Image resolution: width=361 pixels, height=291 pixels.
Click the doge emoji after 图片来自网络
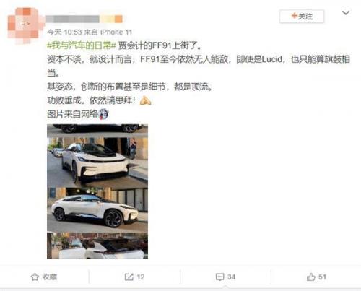(104, 114)
